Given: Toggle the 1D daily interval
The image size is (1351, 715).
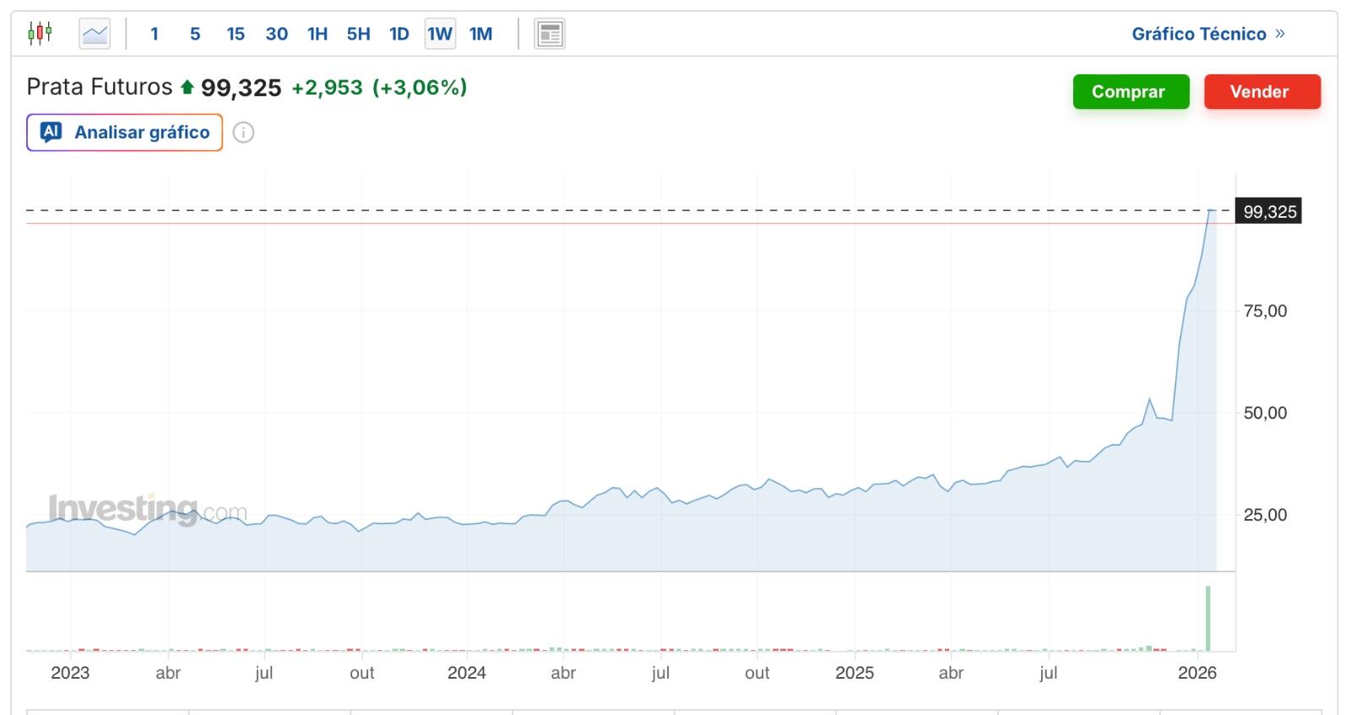Looking at the screenshot, I should pyautogui.click(x=399, y=34).
